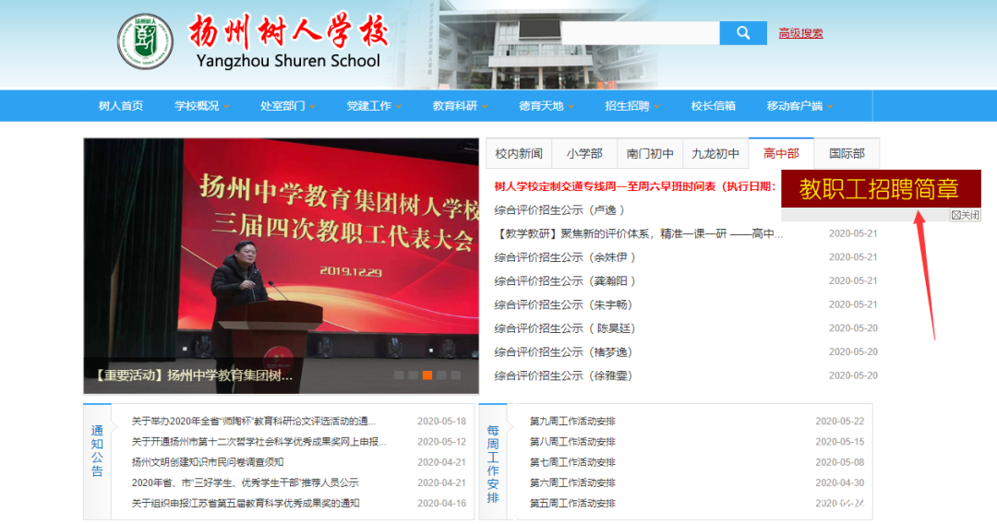Click the 通知公告 section label
This screenshot has height=524, width=997.
pos(97,451)
